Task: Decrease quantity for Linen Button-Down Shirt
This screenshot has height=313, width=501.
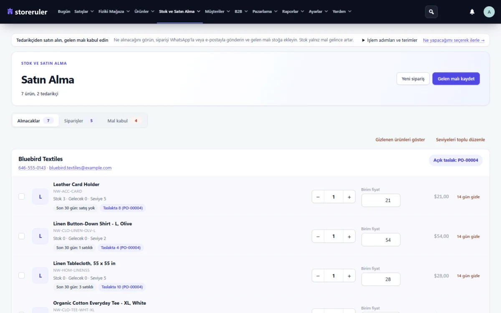Action: (318, 236)
